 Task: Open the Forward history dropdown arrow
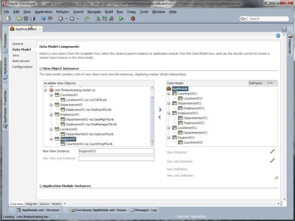77,18
